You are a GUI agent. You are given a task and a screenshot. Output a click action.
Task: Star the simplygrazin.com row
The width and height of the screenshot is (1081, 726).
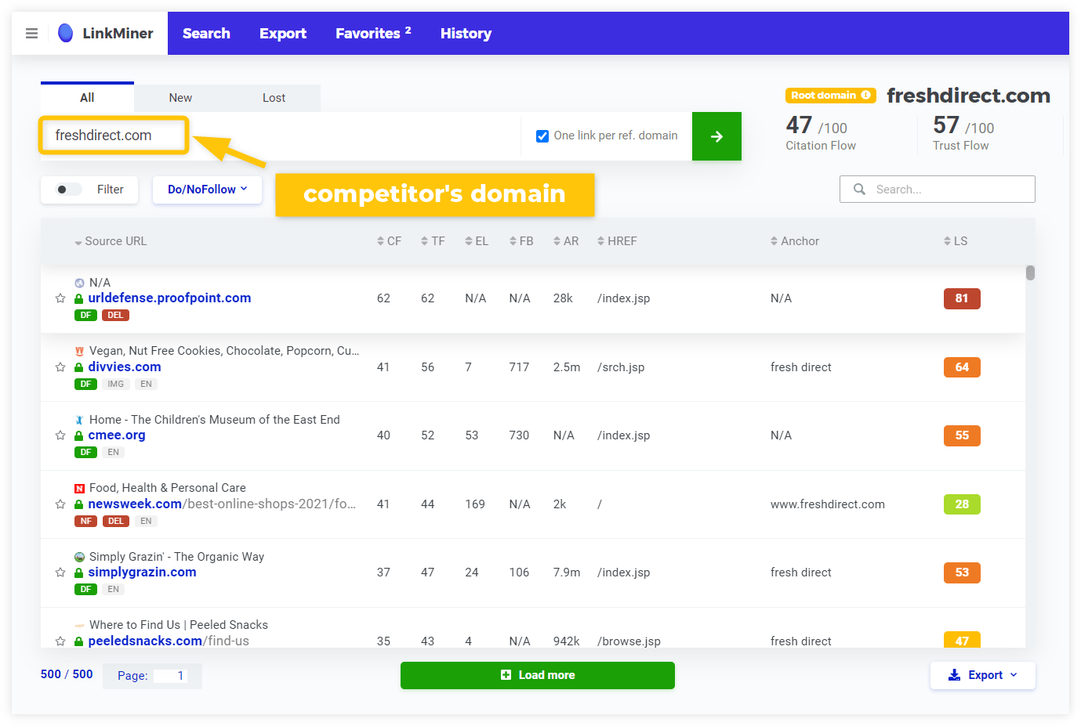pos(60,572)
